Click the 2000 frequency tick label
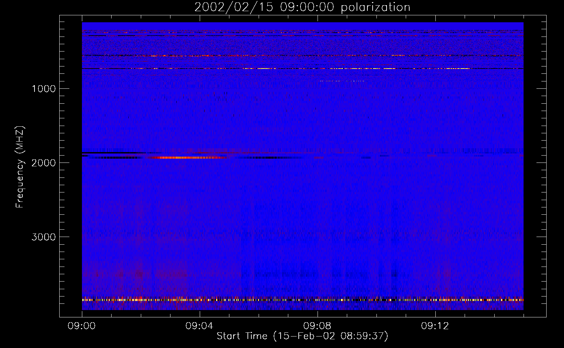 point(44,163)
